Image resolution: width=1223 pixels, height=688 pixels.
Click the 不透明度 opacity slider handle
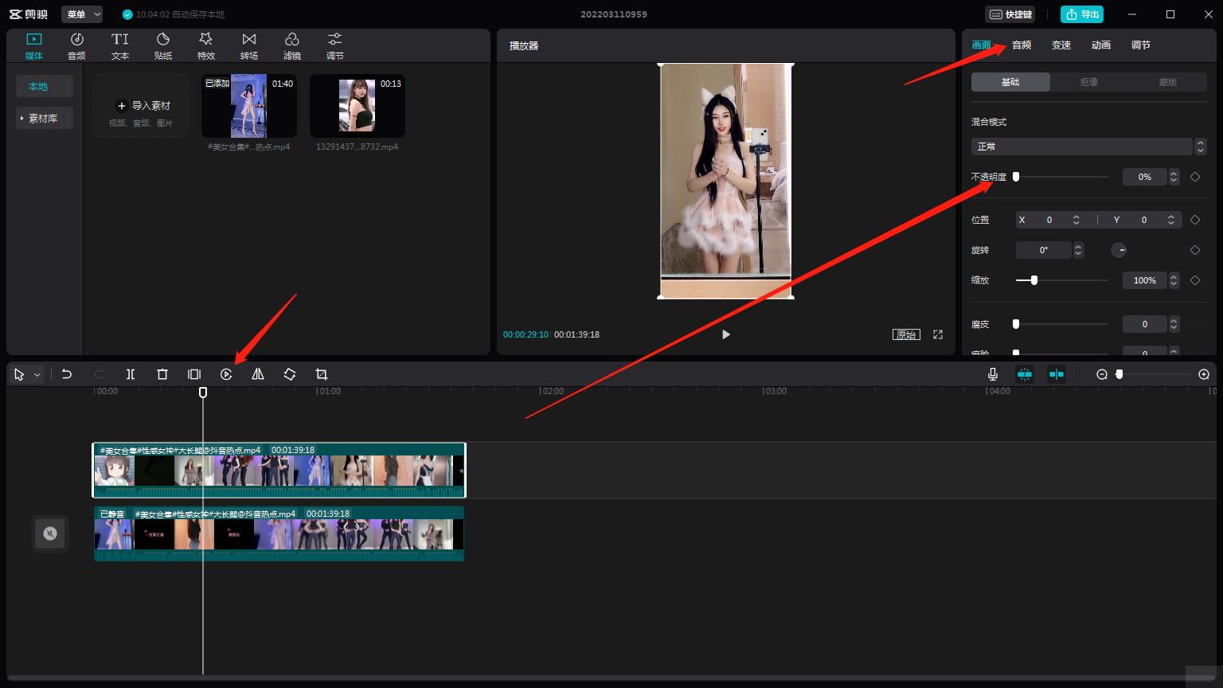(x=1016, y=177)
